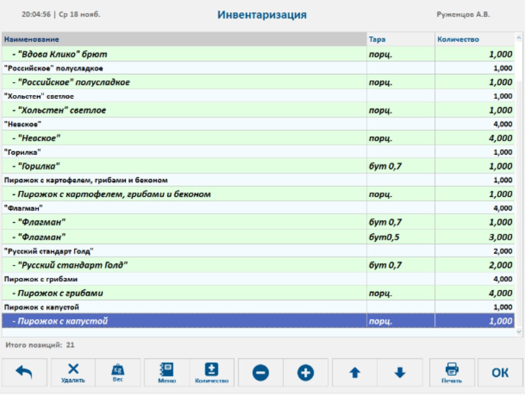
Task: Click the date and time 20:04:56 display
Action: pyautogui.click(x=61, y=14)
